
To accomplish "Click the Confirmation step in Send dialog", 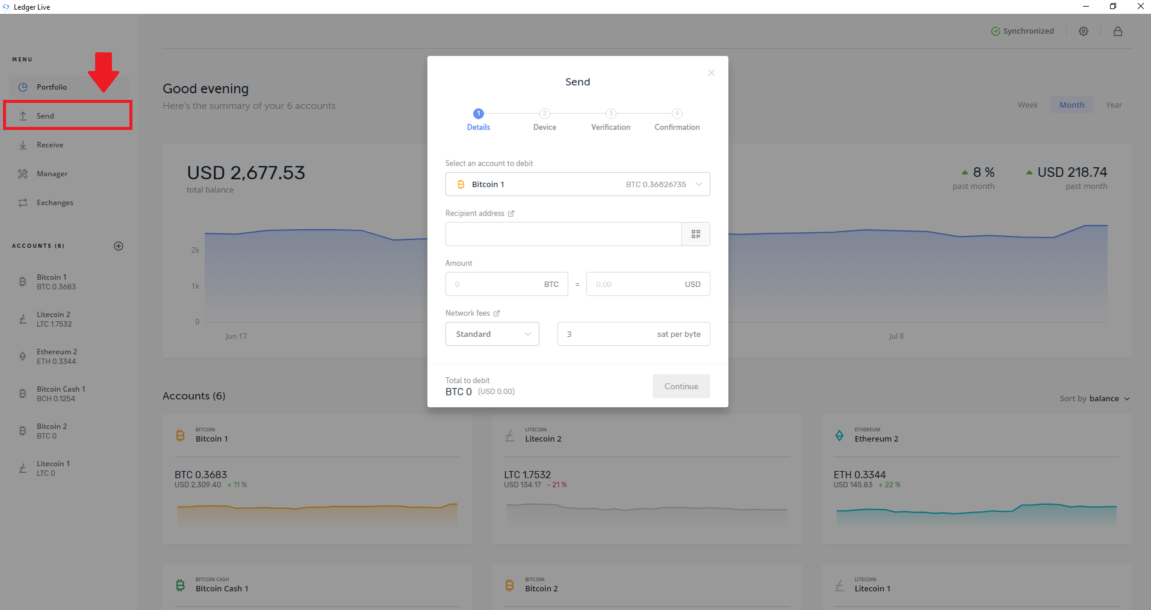I will [x=677, y=120].
